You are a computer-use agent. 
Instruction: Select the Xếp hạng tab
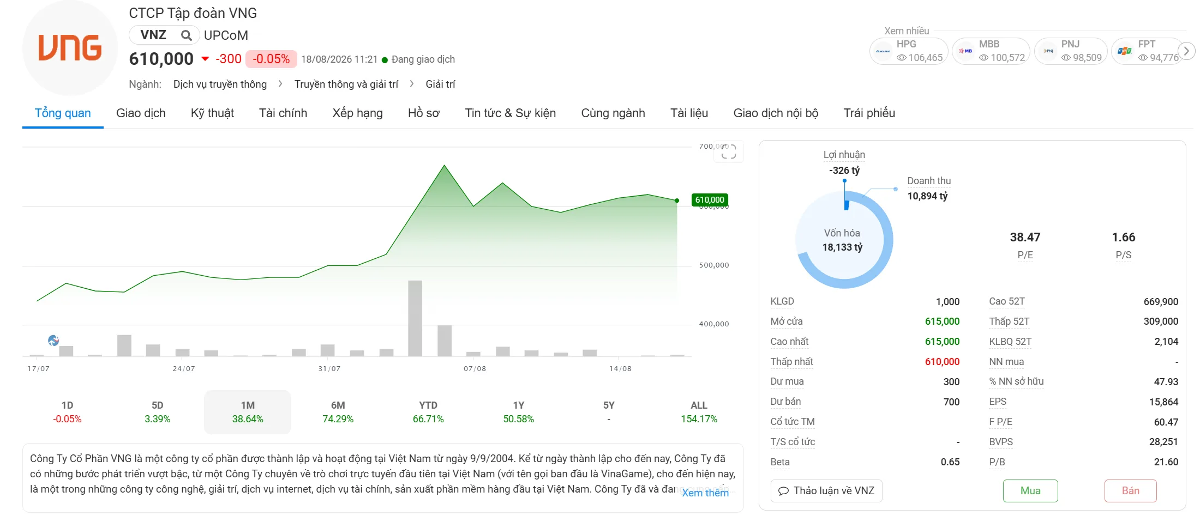[358, 113]
